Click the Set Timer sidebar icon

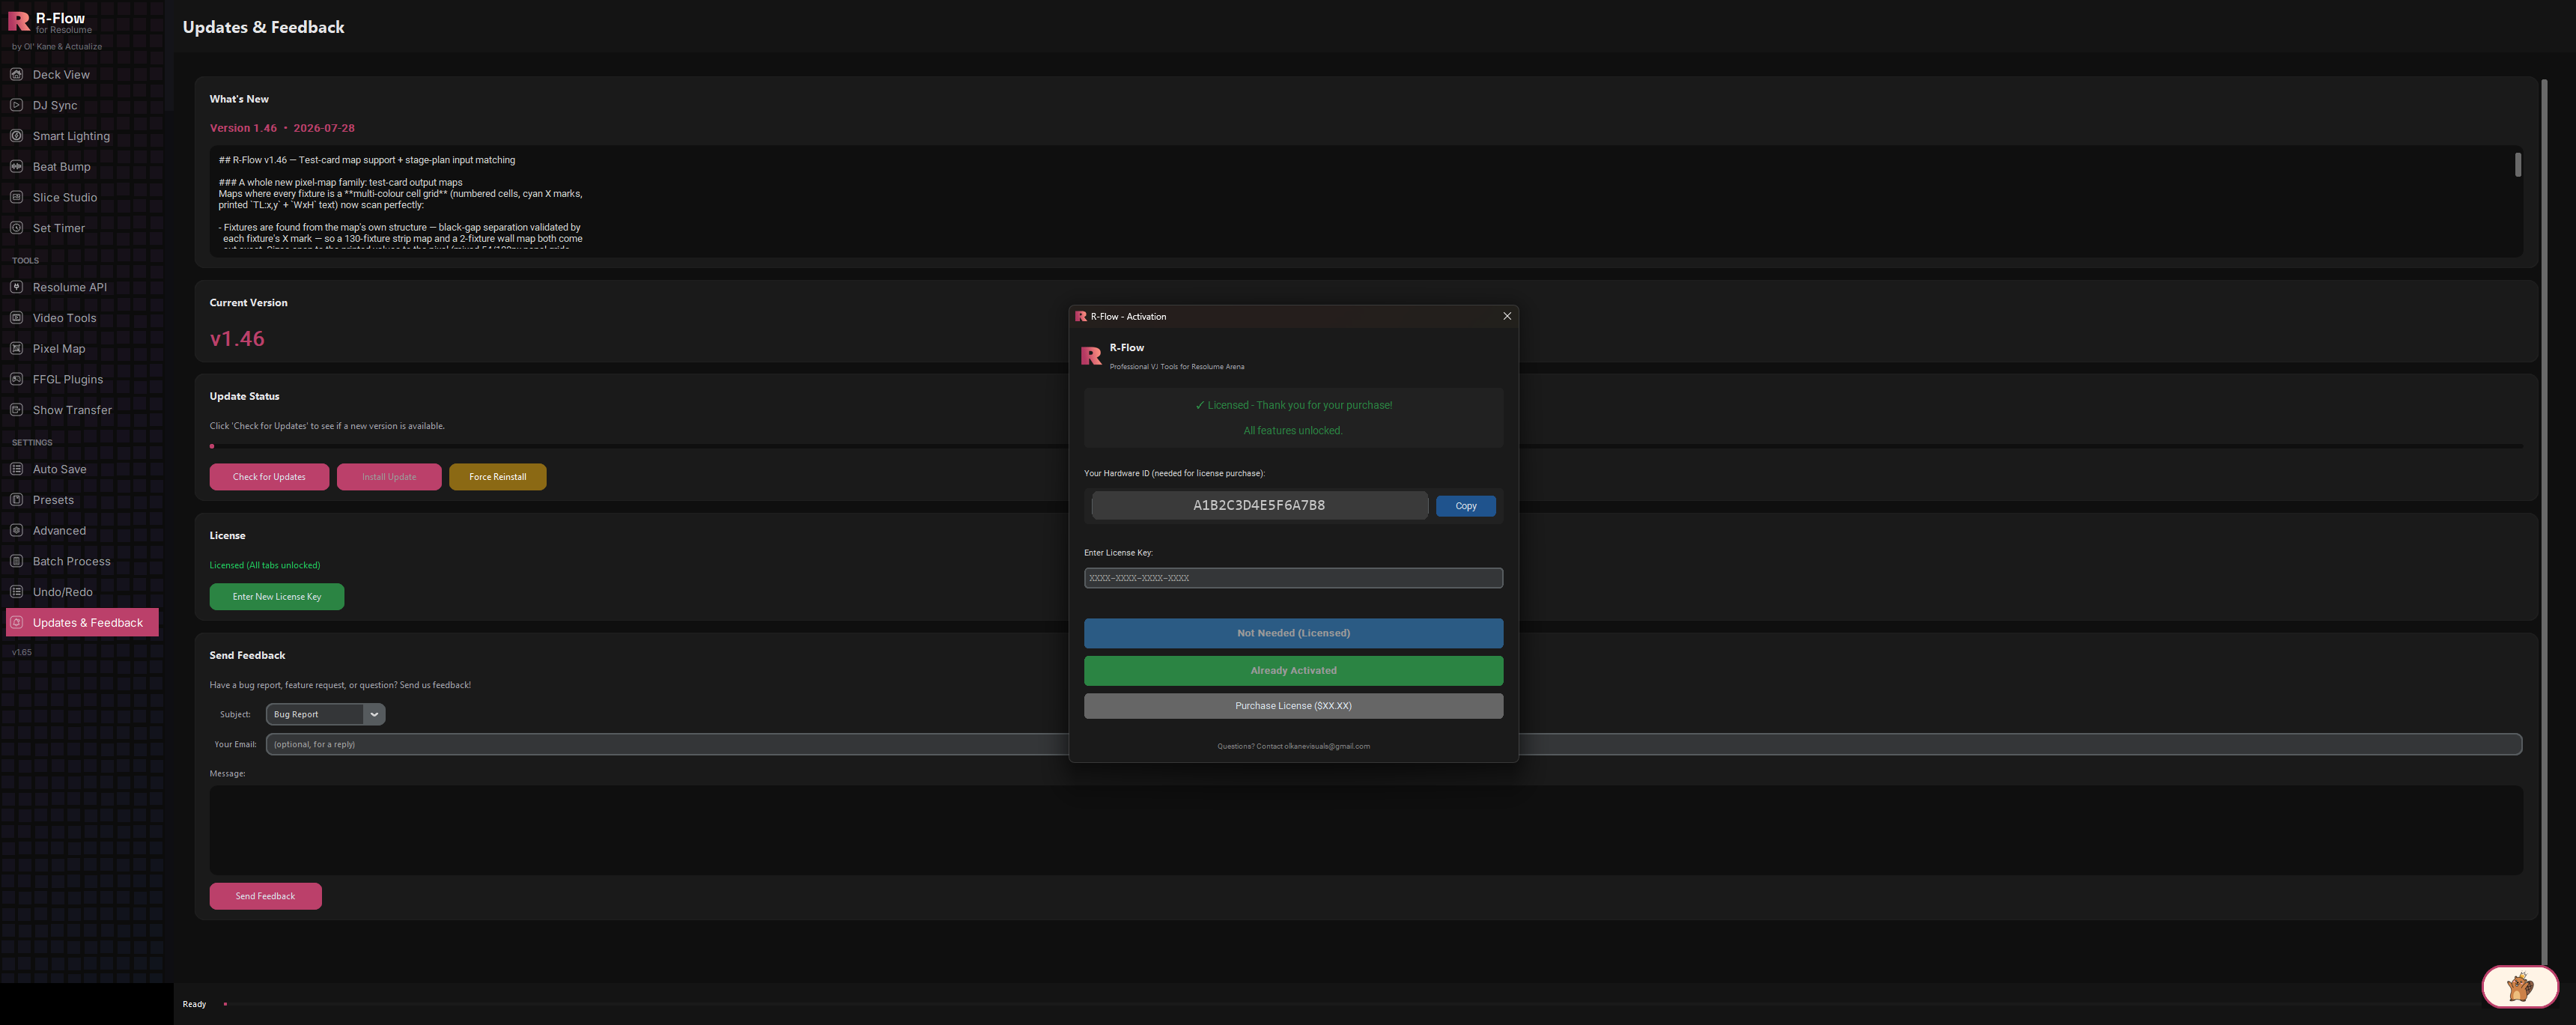(x=16, y=228)
